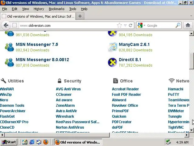Select the Old versions of Windows tab
The image size is (194, 146).
(38, 16)
